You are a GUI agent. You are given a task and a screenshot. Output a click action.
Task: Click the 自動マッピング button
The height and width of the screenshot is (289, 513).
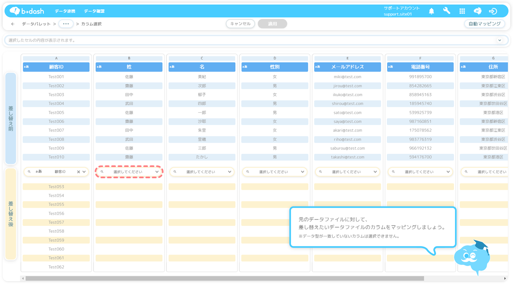[485, 24]
